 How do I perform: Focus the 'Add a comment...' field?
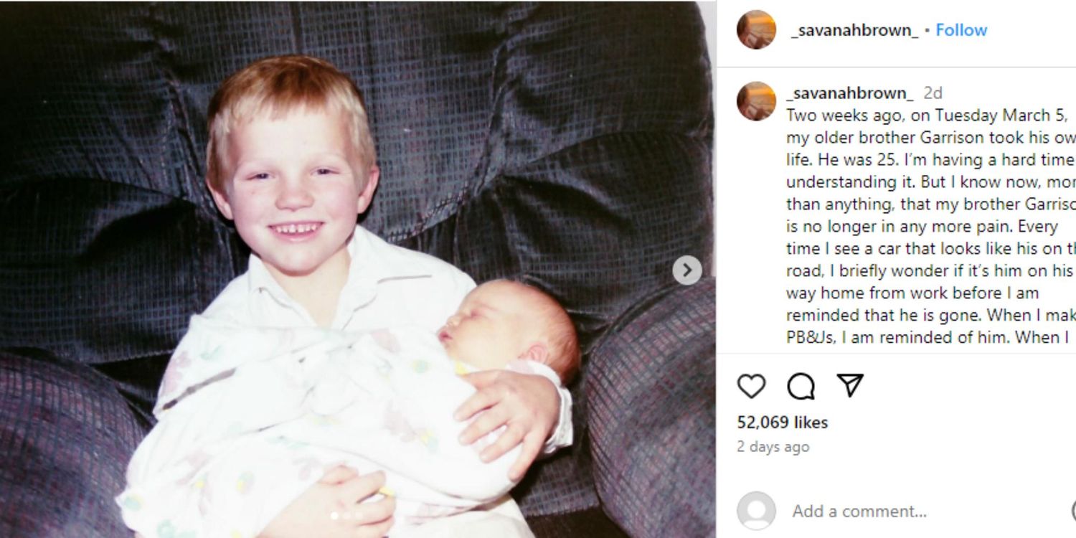coord(925,511)
